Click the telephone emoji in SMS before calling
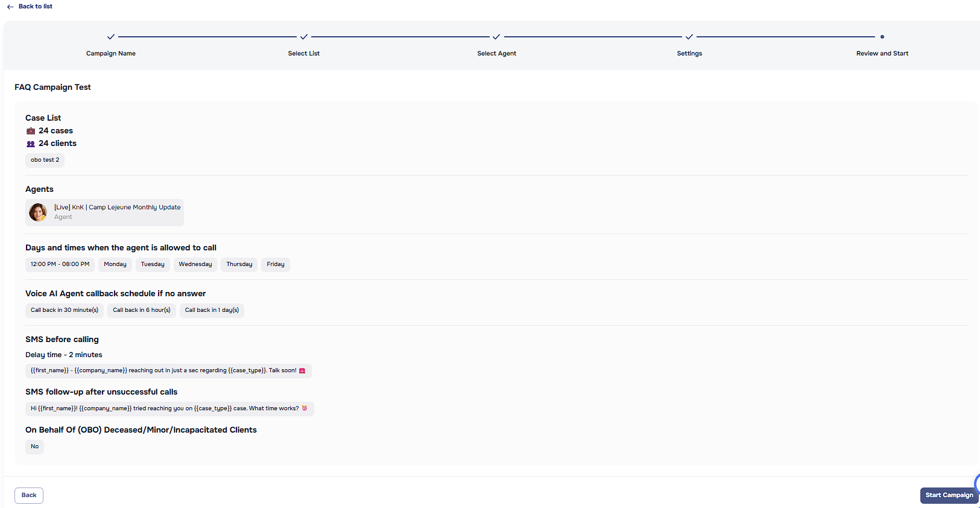Screen dimensions: 980x508 [302, 370]
